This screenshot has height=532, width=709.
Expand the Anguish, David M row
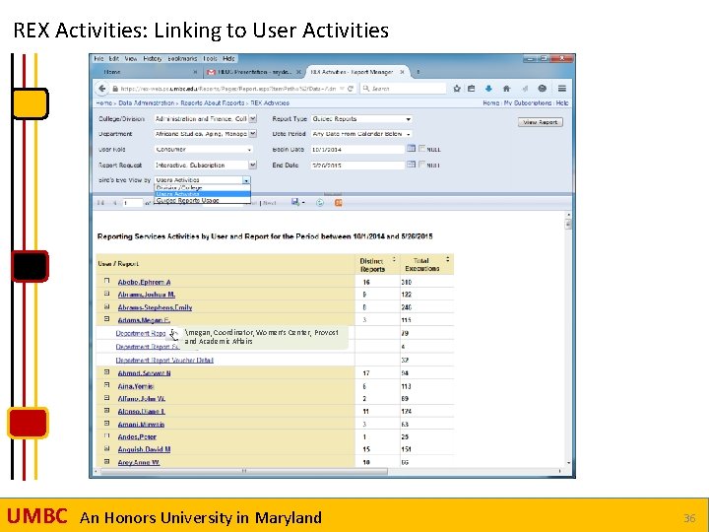[x=107, y=449]
